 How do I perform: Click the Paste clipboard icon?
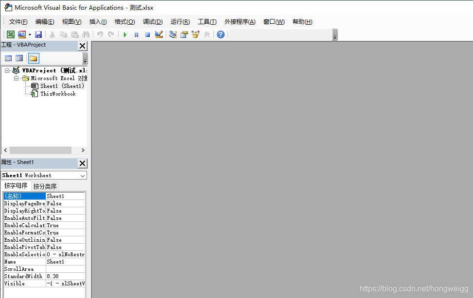(74, 34)
